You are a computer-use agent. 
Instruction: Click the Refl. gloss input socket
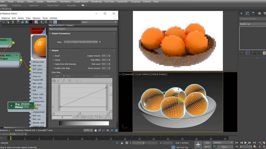(x=30, y=69)
